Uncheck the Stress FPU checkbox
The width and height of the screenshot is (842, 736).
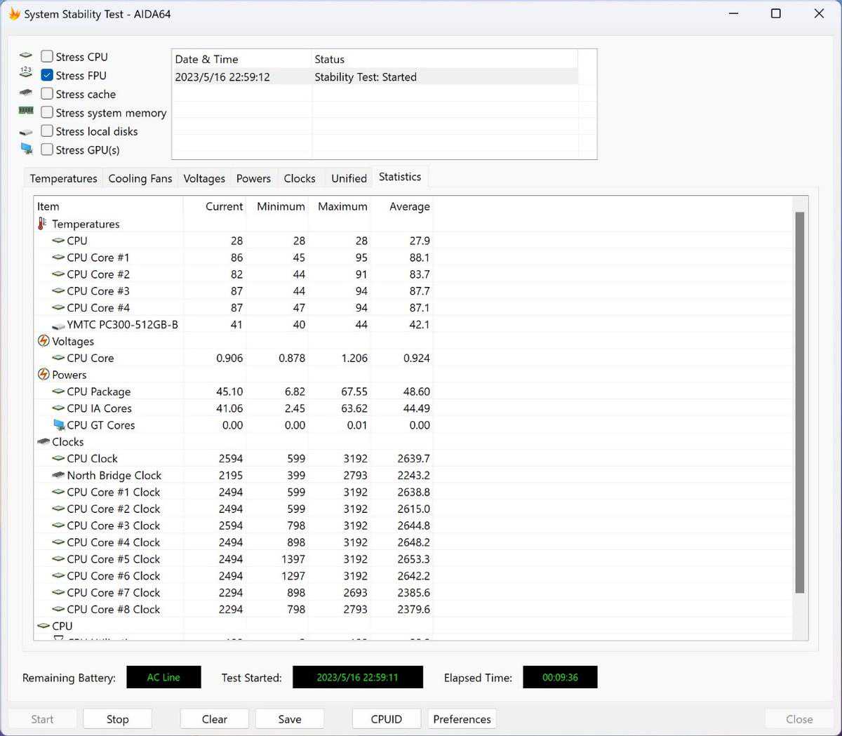click(47, 75)
